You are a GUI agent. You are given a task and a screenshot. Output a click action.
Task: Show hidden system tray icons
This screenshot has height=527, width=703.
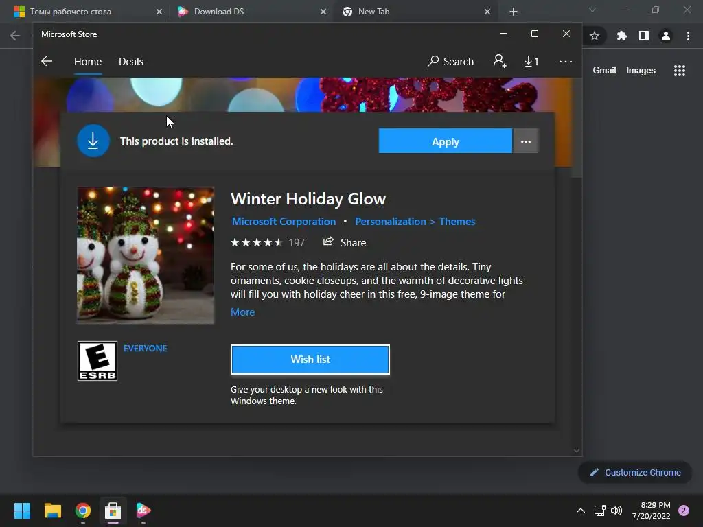581,511
